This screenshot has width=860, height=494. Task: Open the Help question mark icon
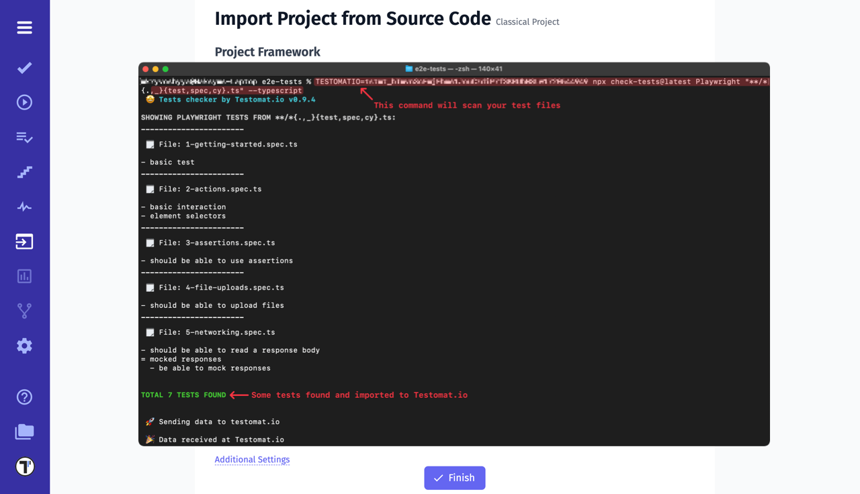pos(24,397)
